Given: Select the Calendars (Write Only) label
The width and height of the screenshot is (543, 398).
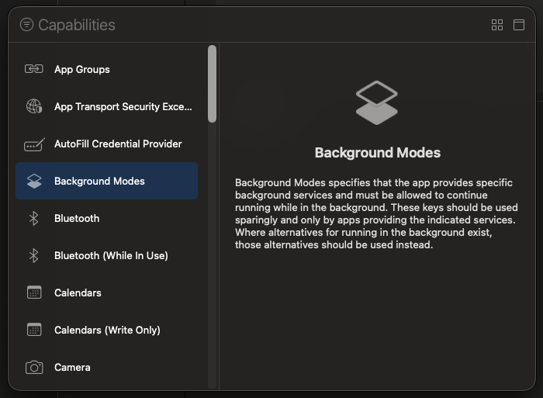Looking at the screenshot, I should (x=107, y=330).
